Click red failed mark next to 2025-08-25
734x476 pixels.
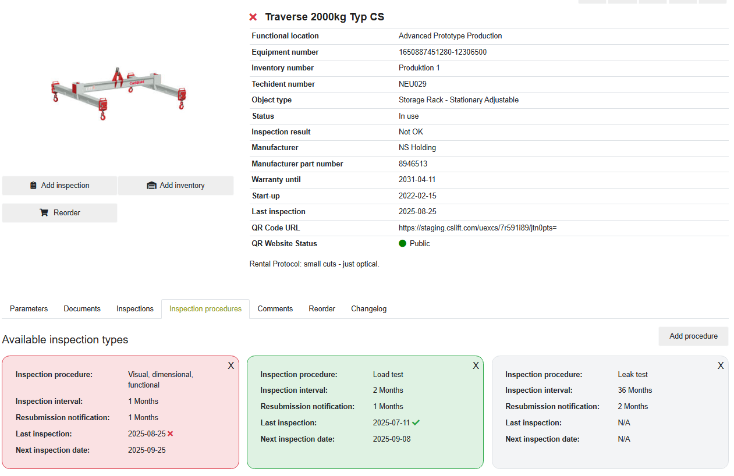[x=171, y=434]
